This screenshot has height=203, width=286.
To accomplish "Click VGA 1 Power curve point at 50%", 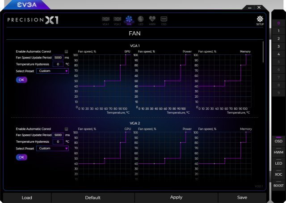I will pyautogui.click(x=165, y=81).
